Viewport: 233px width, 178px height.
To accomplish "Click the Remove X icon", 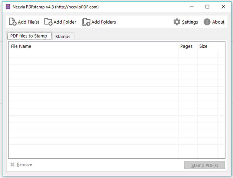I will pos(12,164).
